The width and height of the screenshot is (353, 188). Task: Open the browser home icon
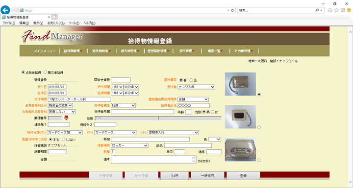330,10
